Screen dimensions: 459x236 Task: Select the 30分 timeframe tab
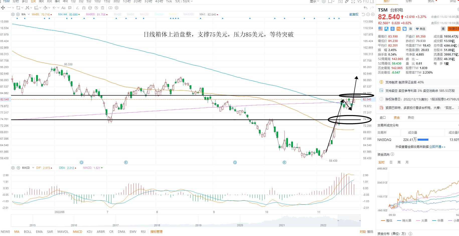pos(116,1)
